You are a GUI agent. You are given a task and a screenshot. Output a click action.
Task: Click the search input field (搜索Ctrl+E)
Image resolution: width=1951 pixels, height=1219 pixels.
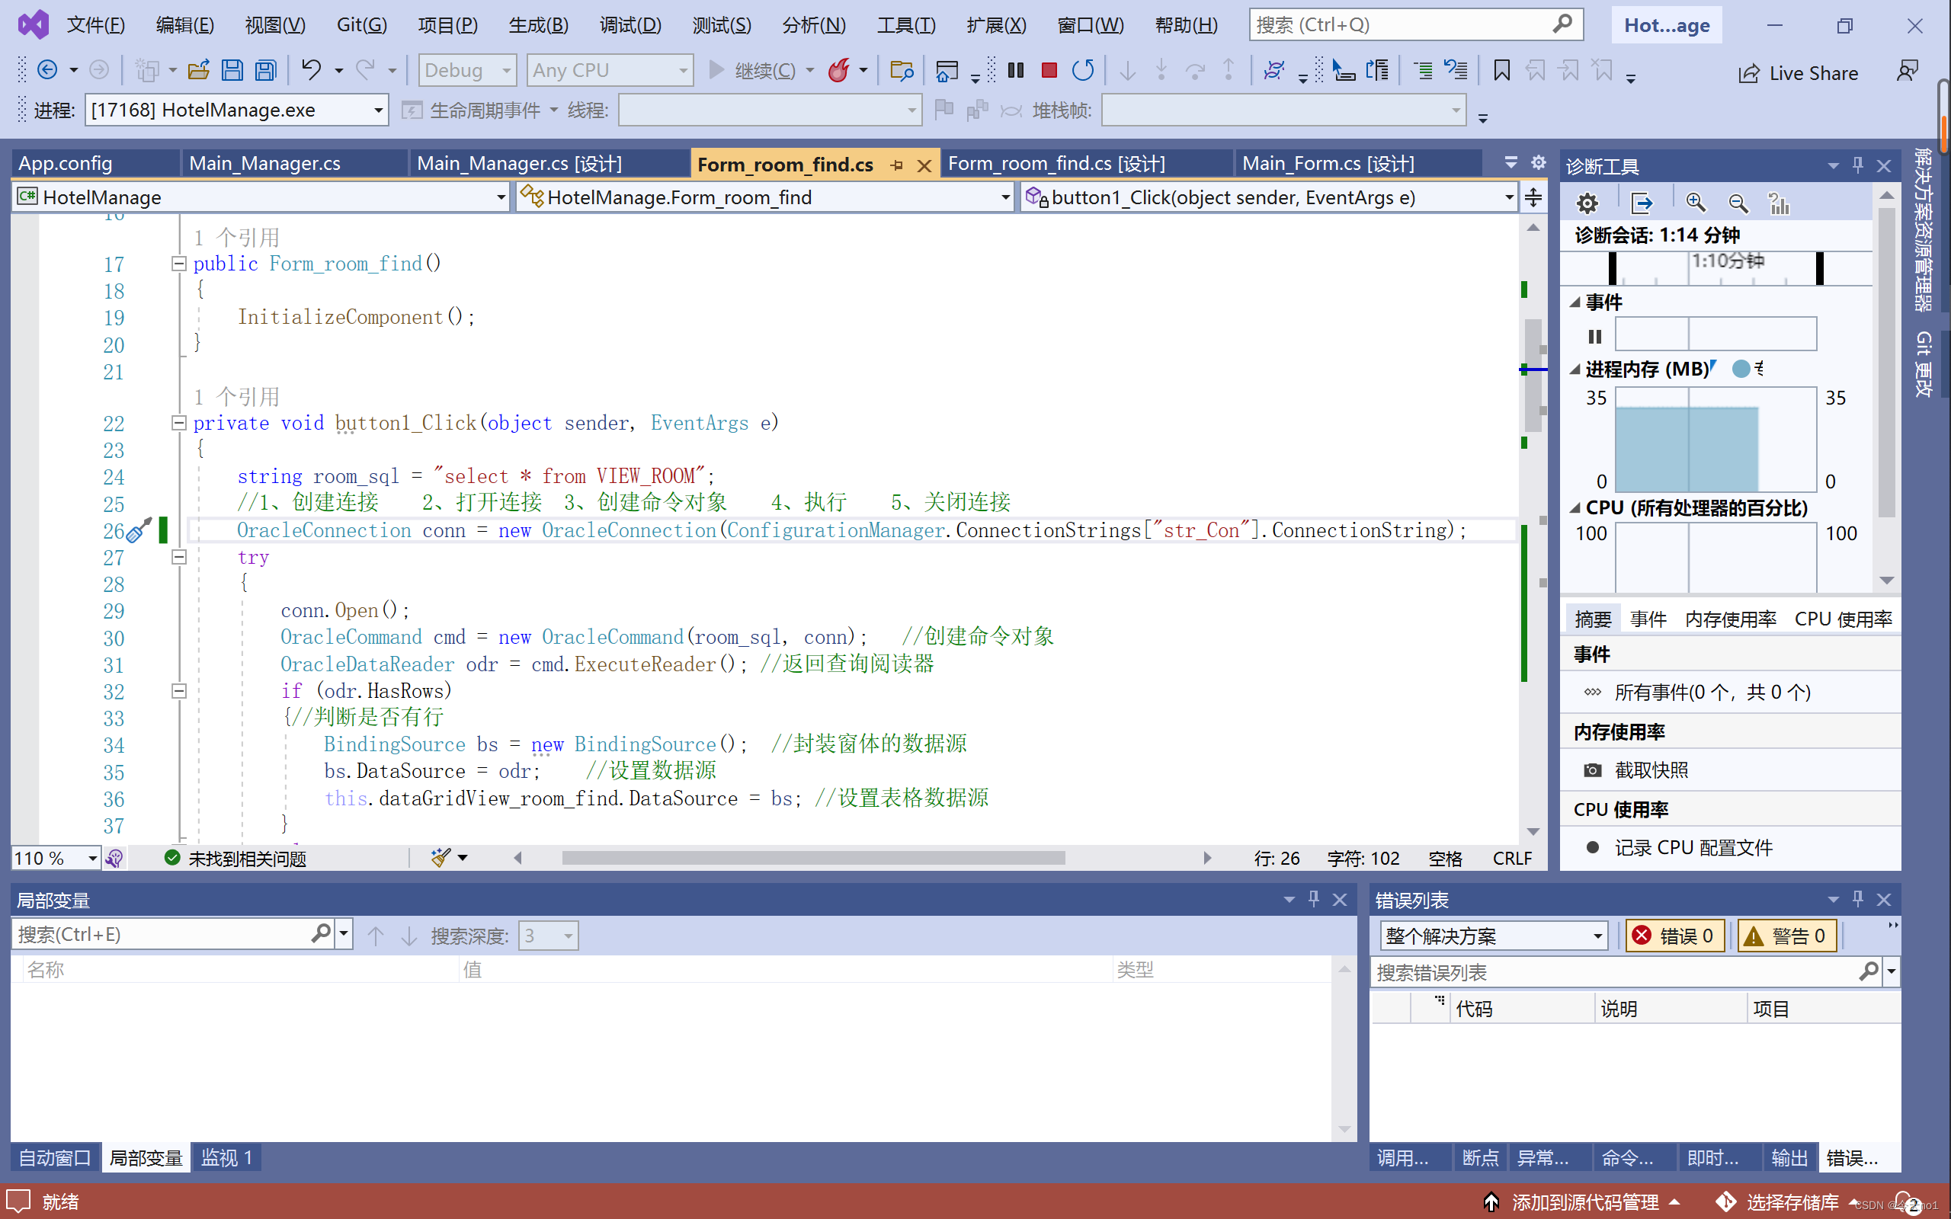click(x=168, y=936)
